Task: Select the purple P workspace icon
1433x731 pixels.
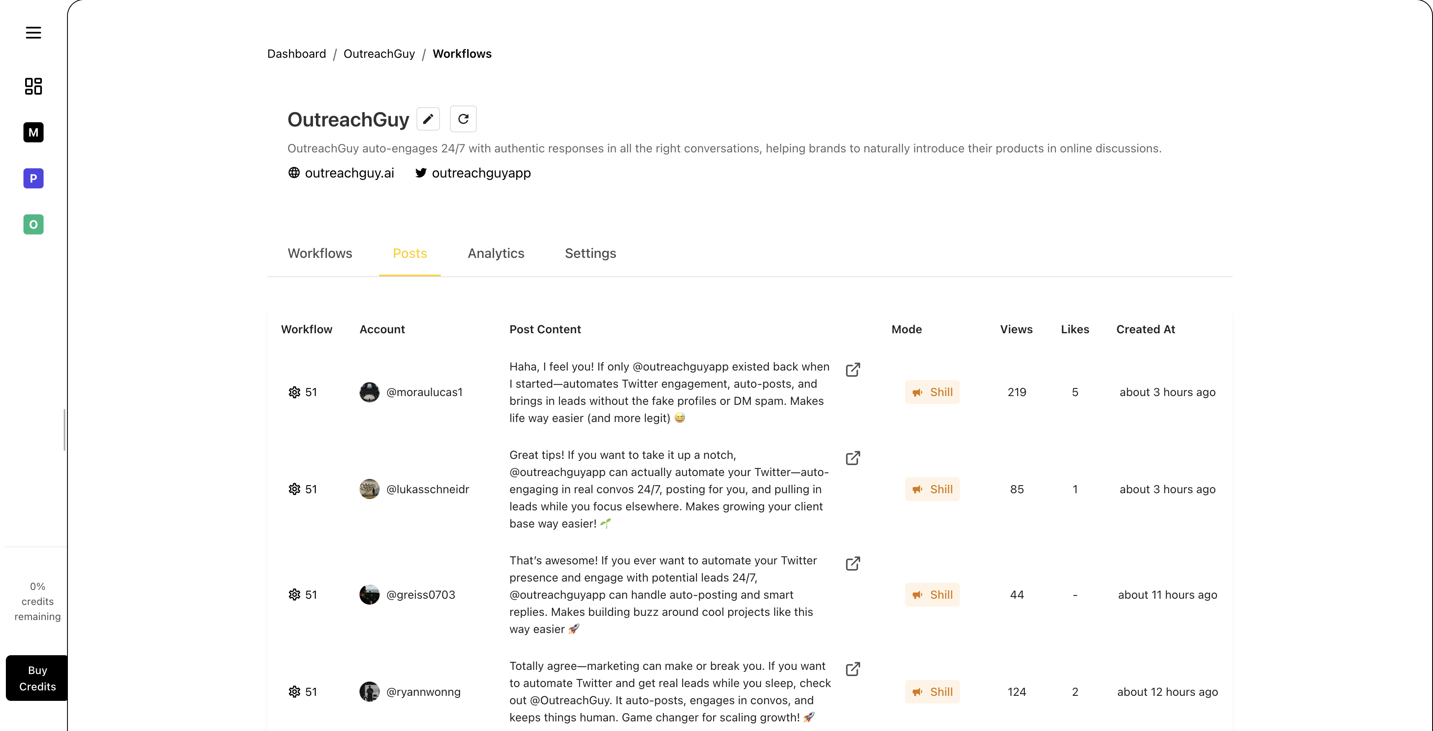Action: click(33, 178)
